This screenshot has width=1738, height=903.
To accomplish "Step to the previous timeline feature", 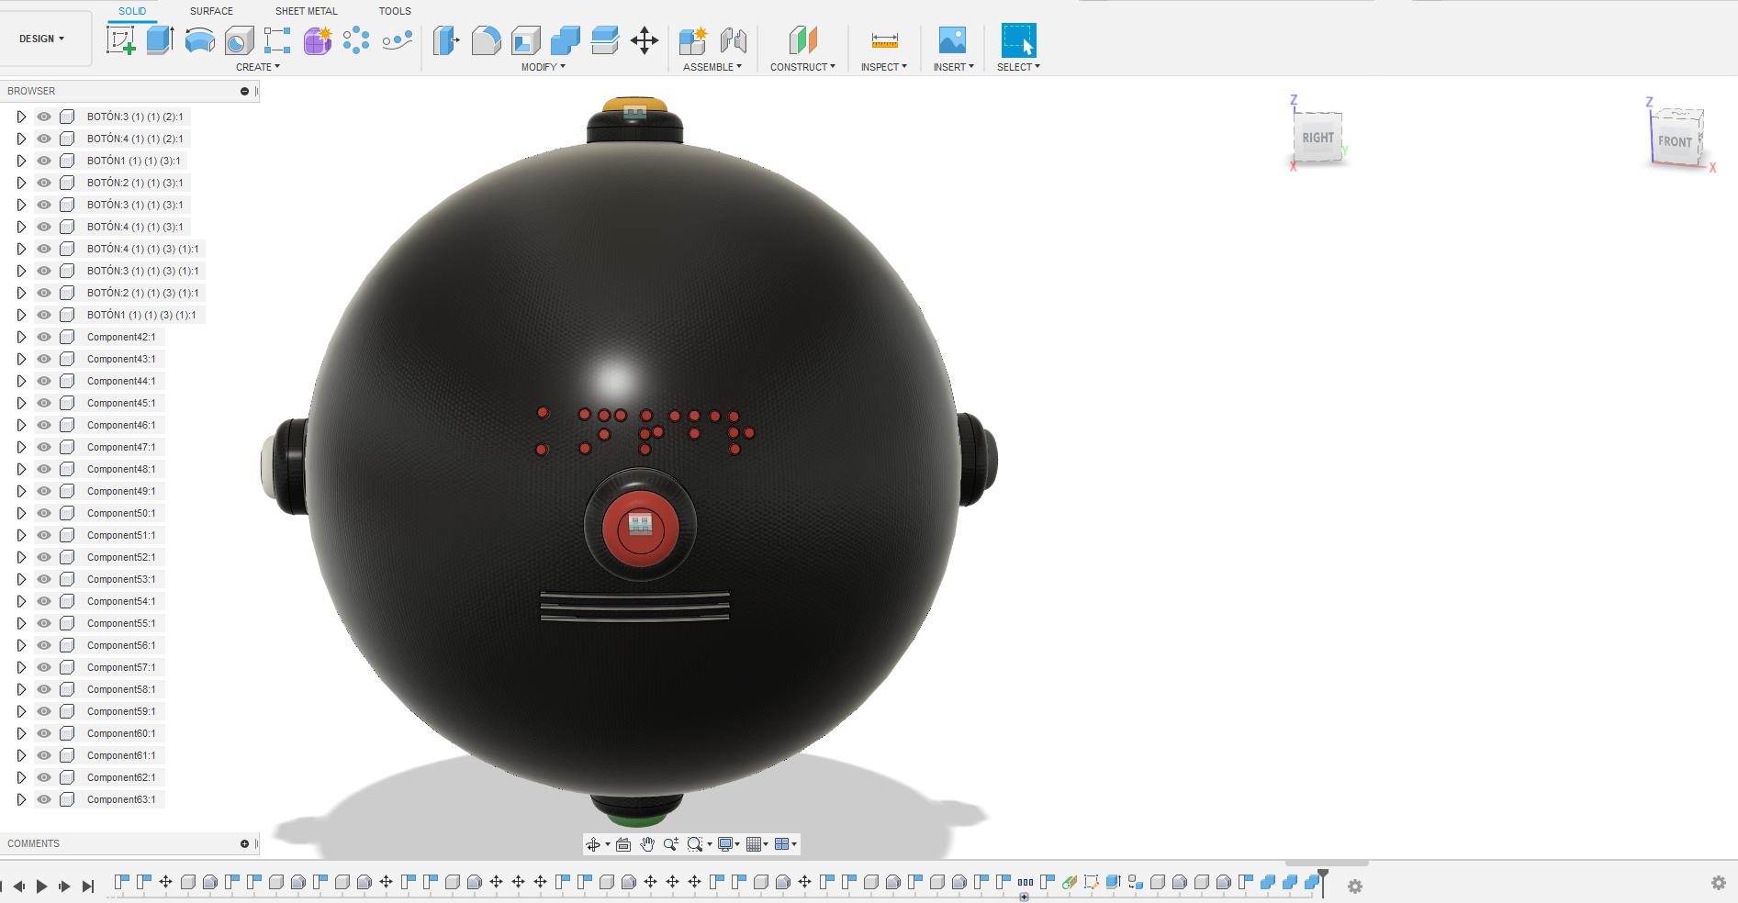I will (18, 886).
